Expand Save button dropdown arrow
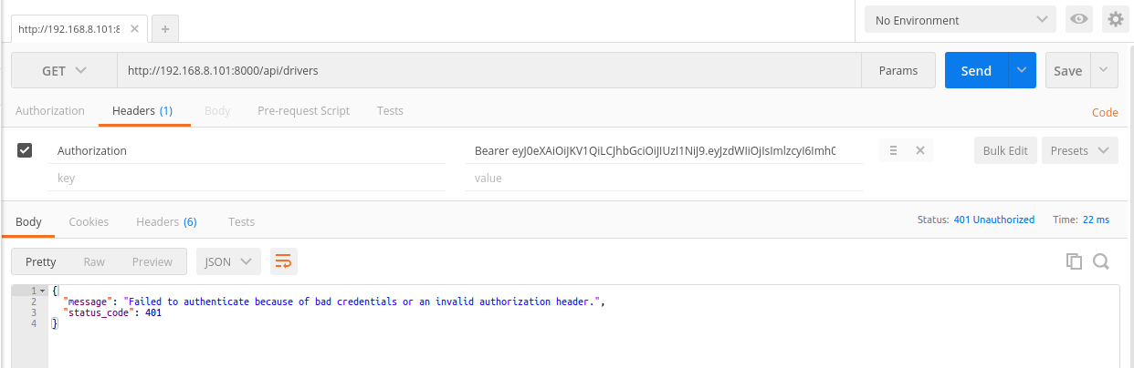1134x368 pixels. (x=1105, y=70)
